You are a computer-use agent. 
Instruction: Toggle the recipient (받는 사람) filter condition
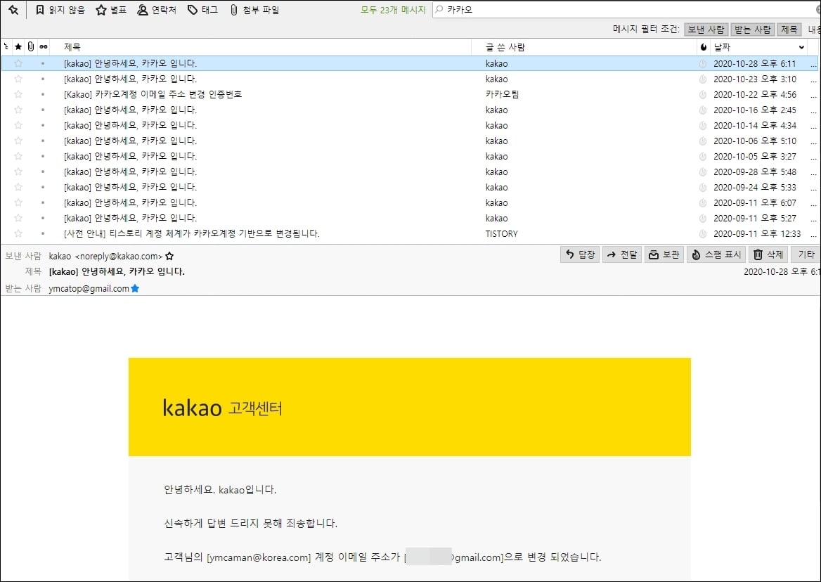pos(752,30)
